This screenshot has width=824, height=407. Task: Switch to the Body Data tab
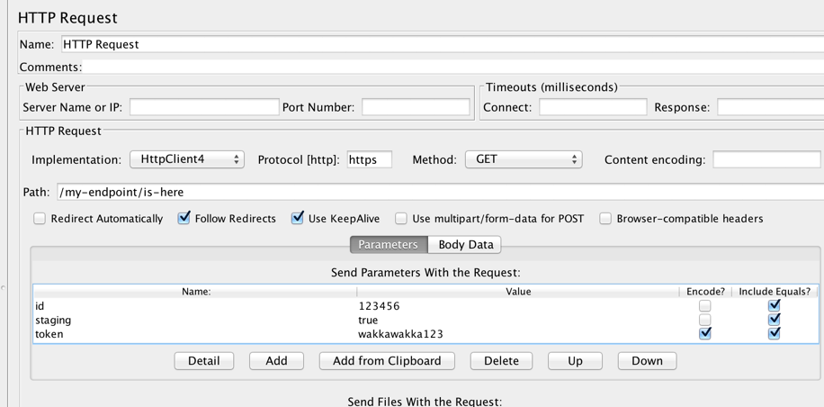coord(465,245)
